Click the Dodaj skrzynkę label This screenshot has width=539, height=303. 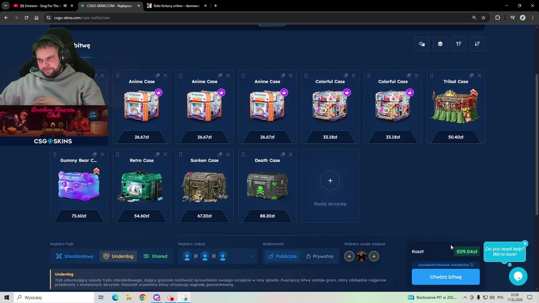coord(330,204)
